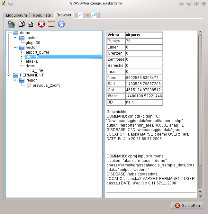Collapse the raster folder node

[x=15, y=38]
